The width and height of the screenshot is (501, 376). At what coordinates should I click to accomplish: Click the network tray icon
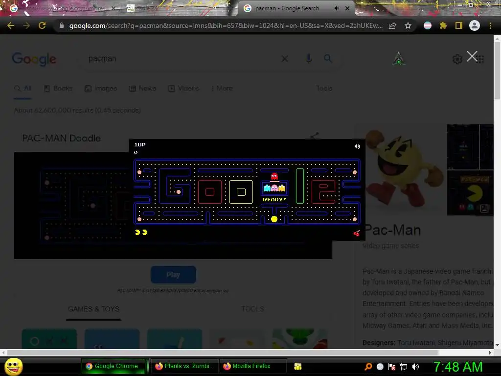(404, 367)
